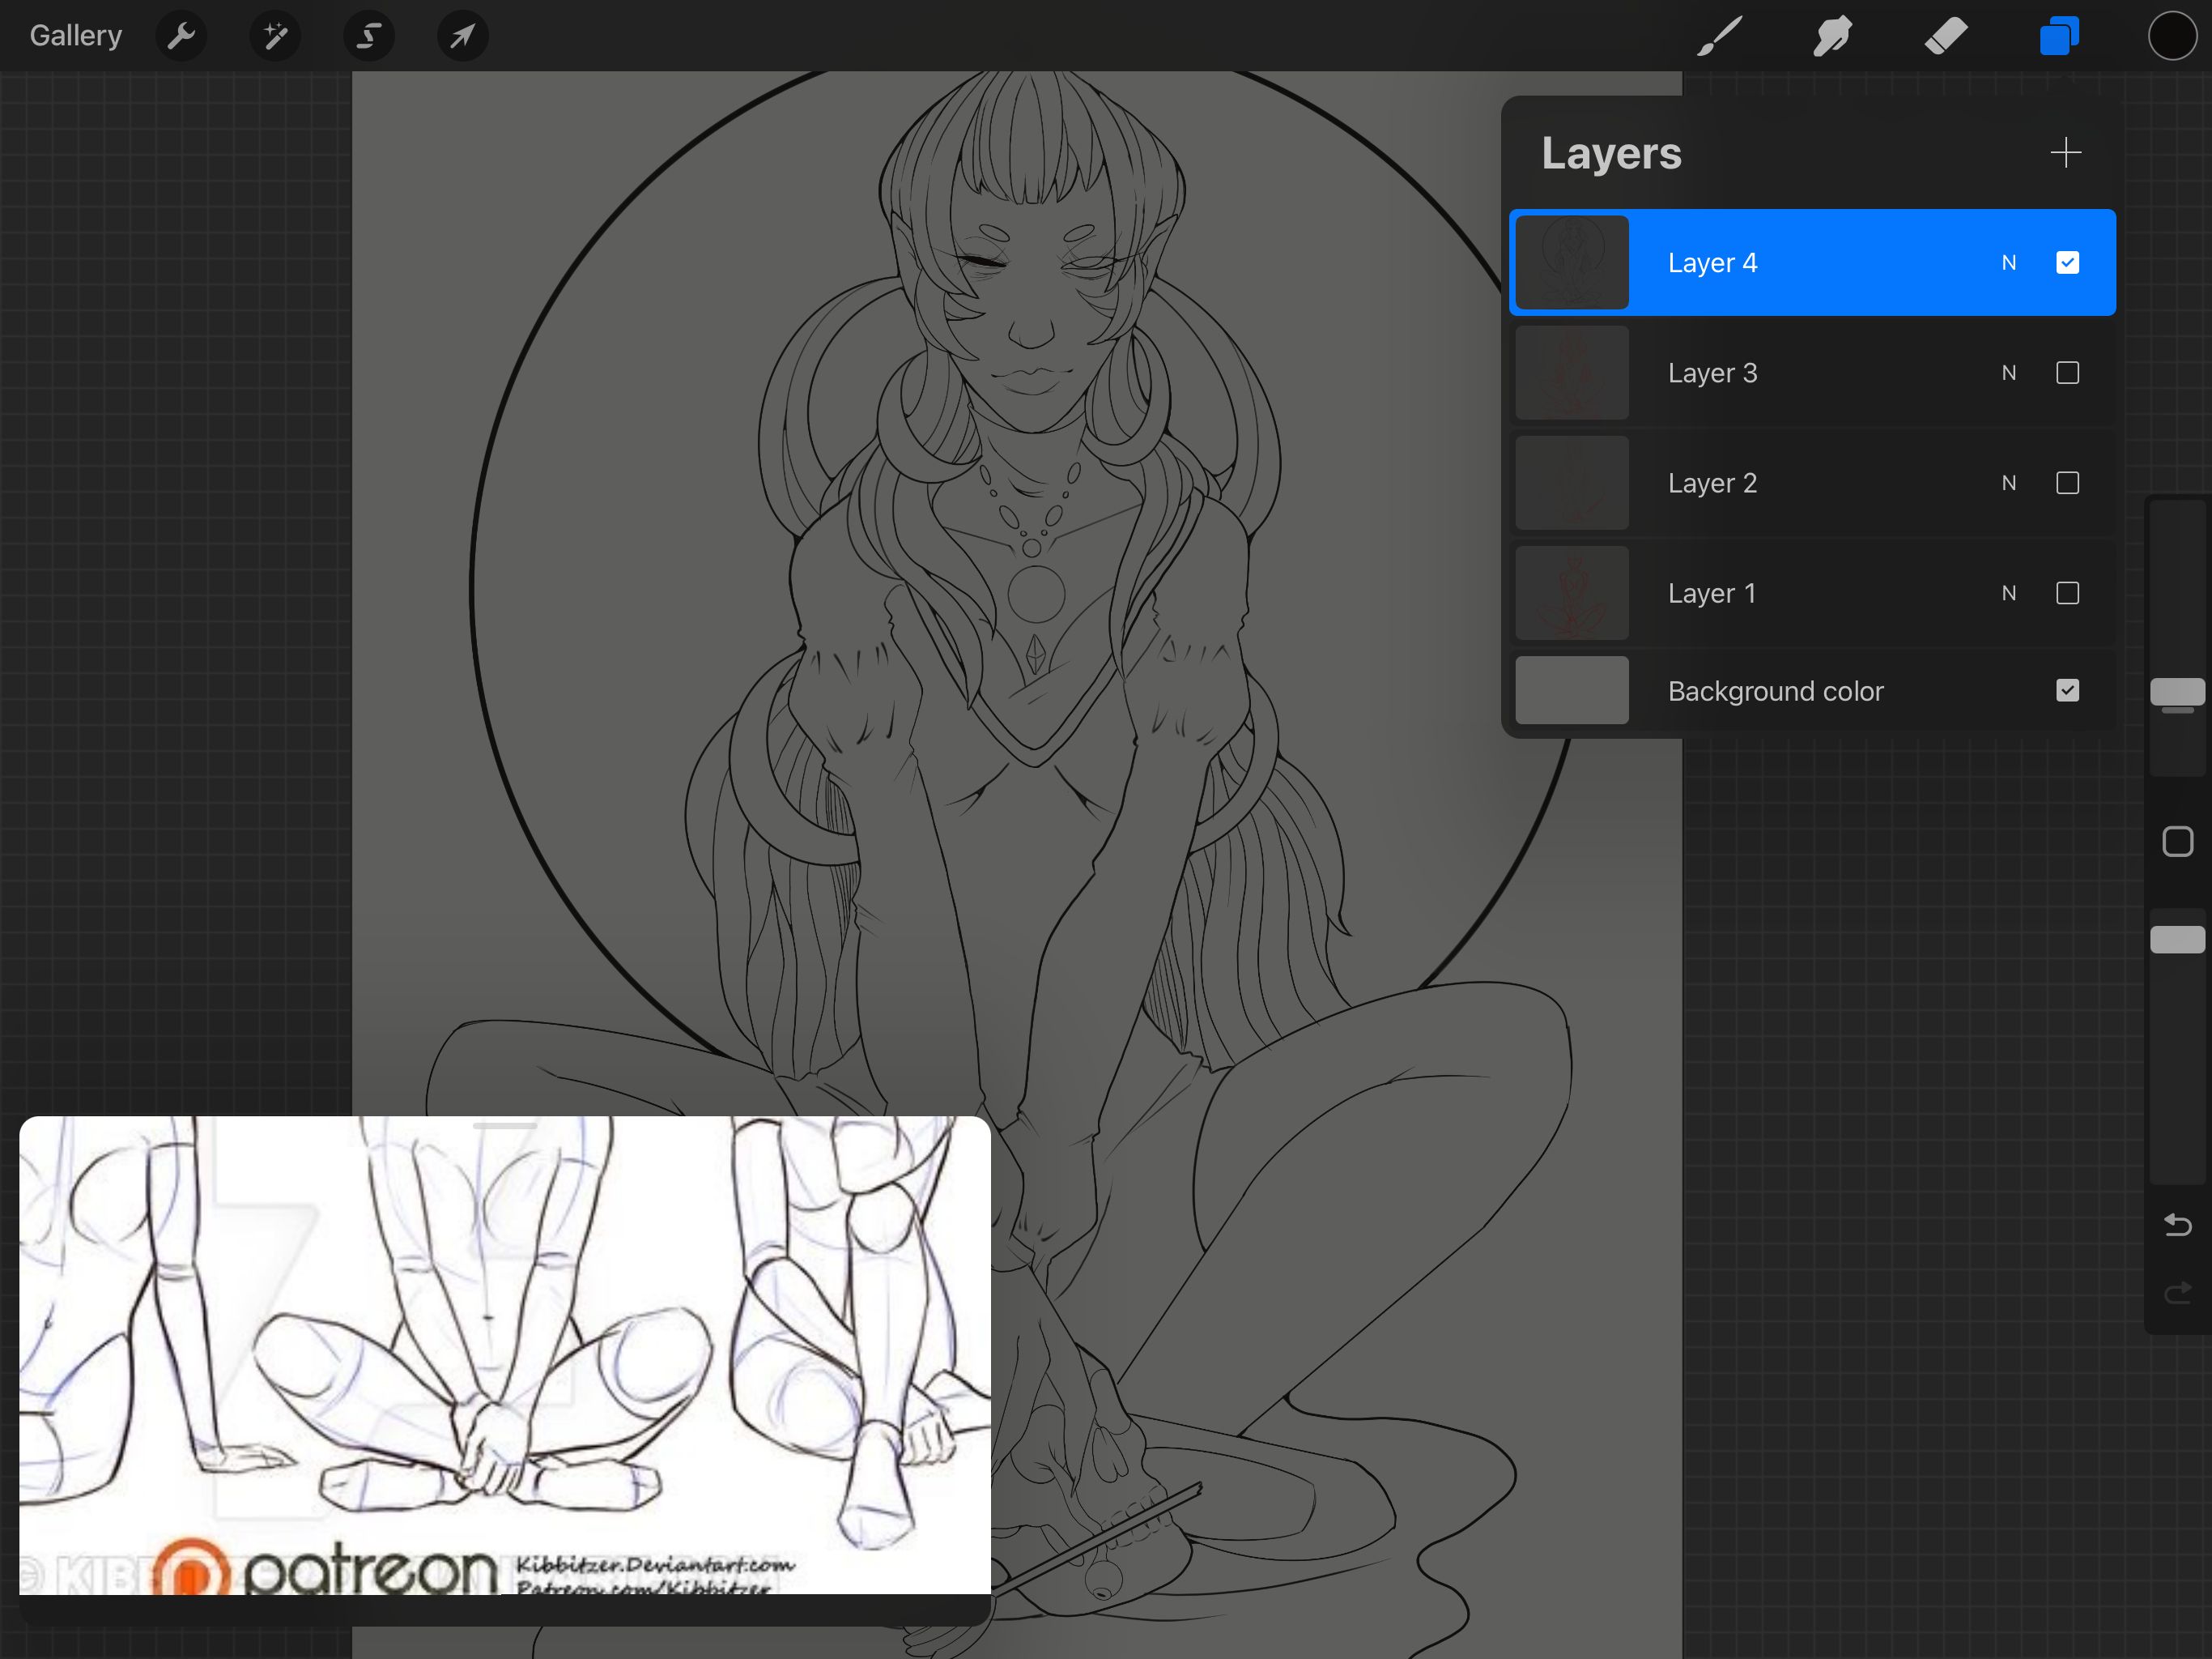Screen dimensions: 2212x1659
Task: Activate the Selection tool
Action: pos(369,36)
